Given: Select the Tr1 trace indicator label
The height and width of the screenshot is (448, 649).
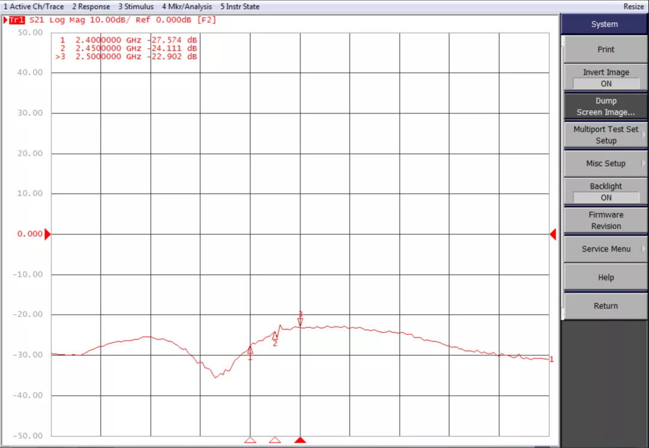Looking at the screenshot, I should pos(16,20).
